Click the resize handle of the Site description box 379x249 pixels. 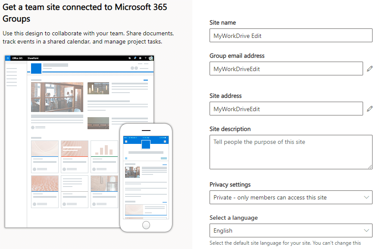pos(370,166)
